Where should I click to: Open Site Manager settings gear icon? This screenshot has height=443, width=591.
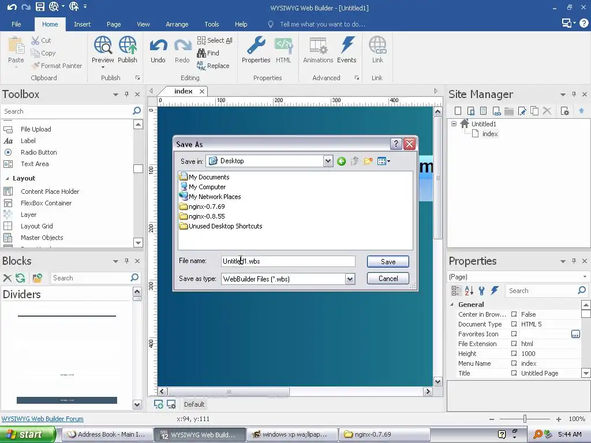564,111
